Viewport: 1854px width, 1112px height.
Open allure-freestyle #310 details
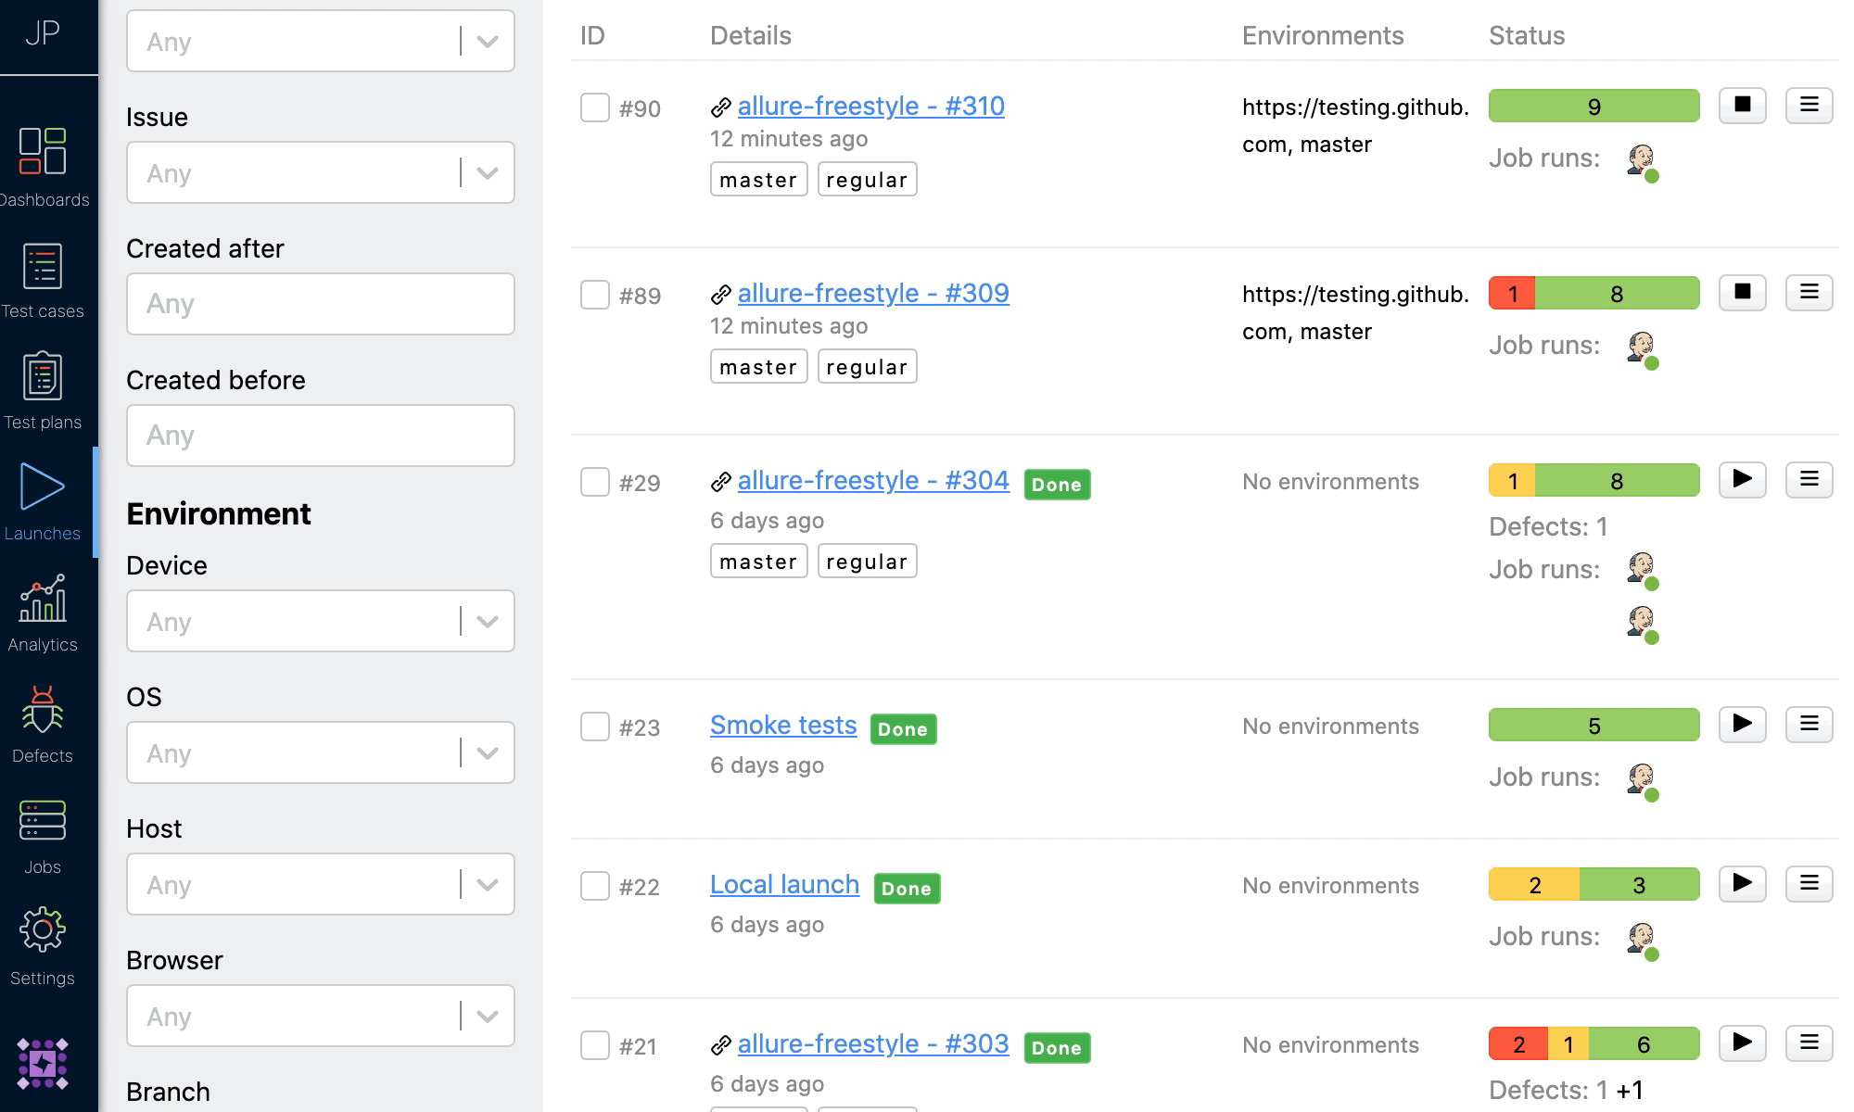[x=871, y=106]
